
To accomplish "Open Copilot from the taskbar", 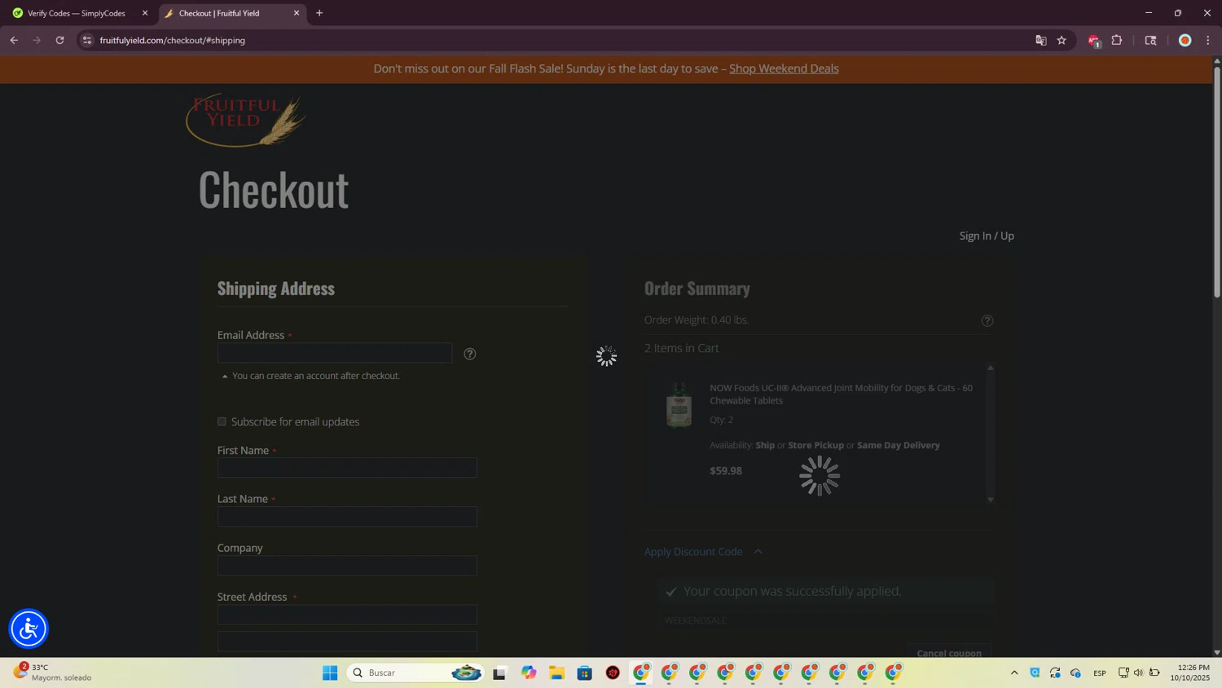I will [x=529, y=673].
